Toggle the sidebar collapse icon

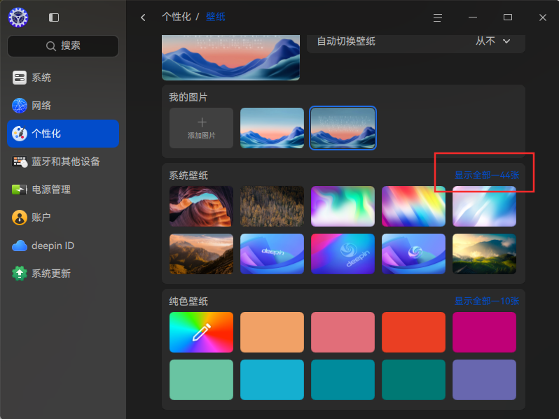(54, 17)
